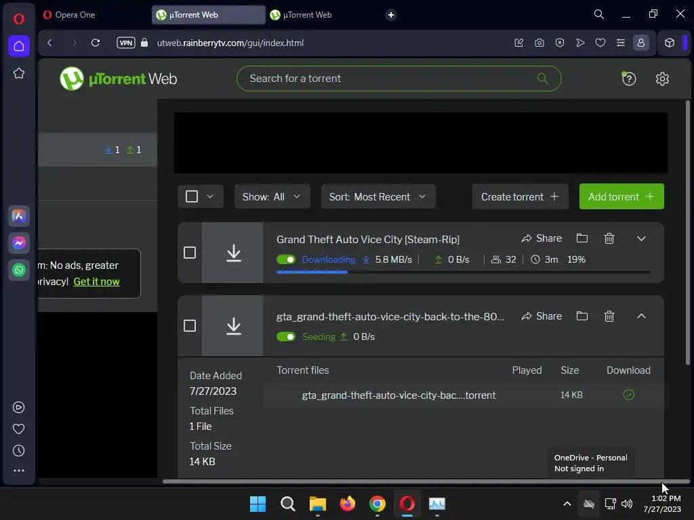Launch Chrome from taskbar
The width and height of the screenshot is (694, 520).
pyautogui.click(x=377, y=504)
